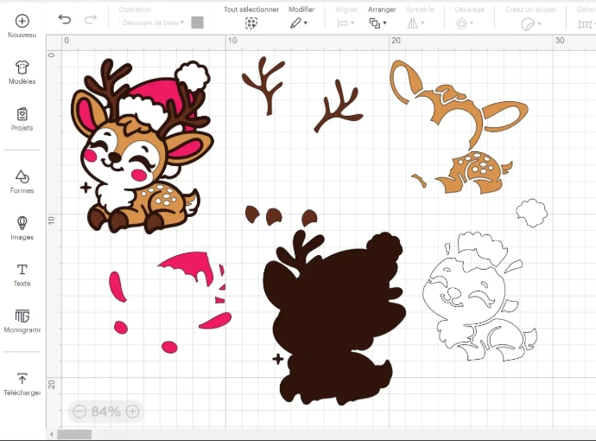Viewport: 596px width, 441px height.
Task: Select the Texte tool
Action: [x=22, y=270]
